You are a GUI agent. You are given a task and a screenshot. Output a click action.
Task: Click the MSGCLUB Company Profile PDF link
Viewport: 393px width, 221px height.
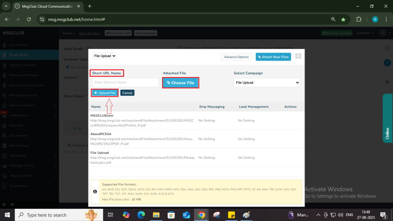(x=142, y=123)
